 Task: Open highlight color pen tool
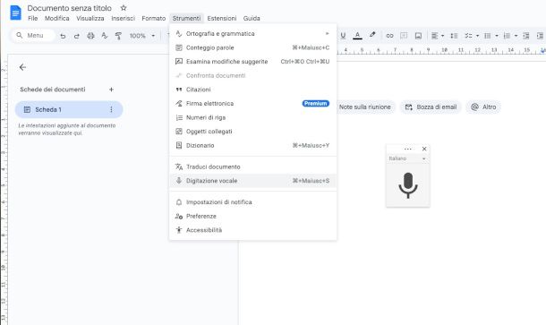click(372, 35)
